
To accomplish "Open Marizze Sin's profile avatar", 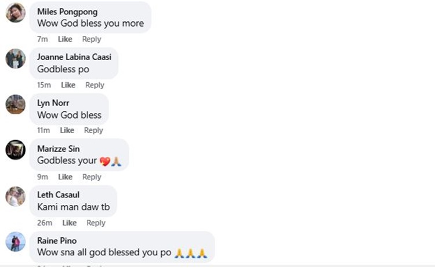I will coord(16,150).
